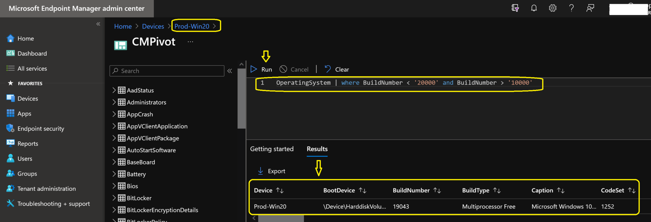Export the query results
Image resolution: width=651 pixels, height=222 pixels.
tap(271, 171)
